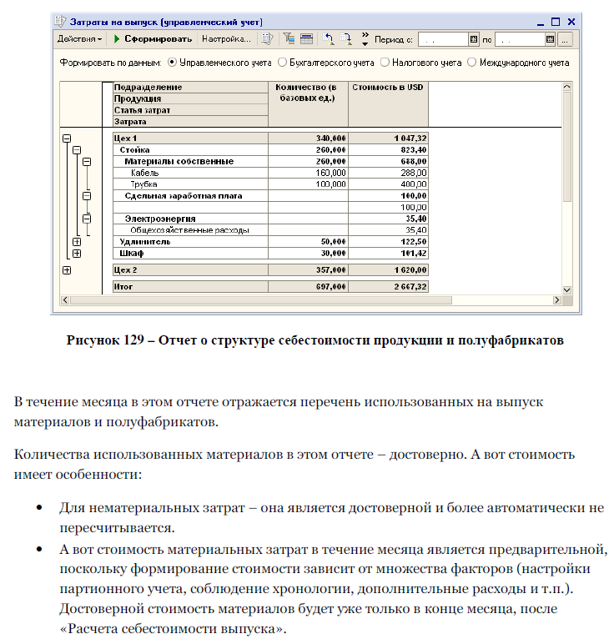
Task: Click the Цех 1 row label
Action: coord(125,138)
